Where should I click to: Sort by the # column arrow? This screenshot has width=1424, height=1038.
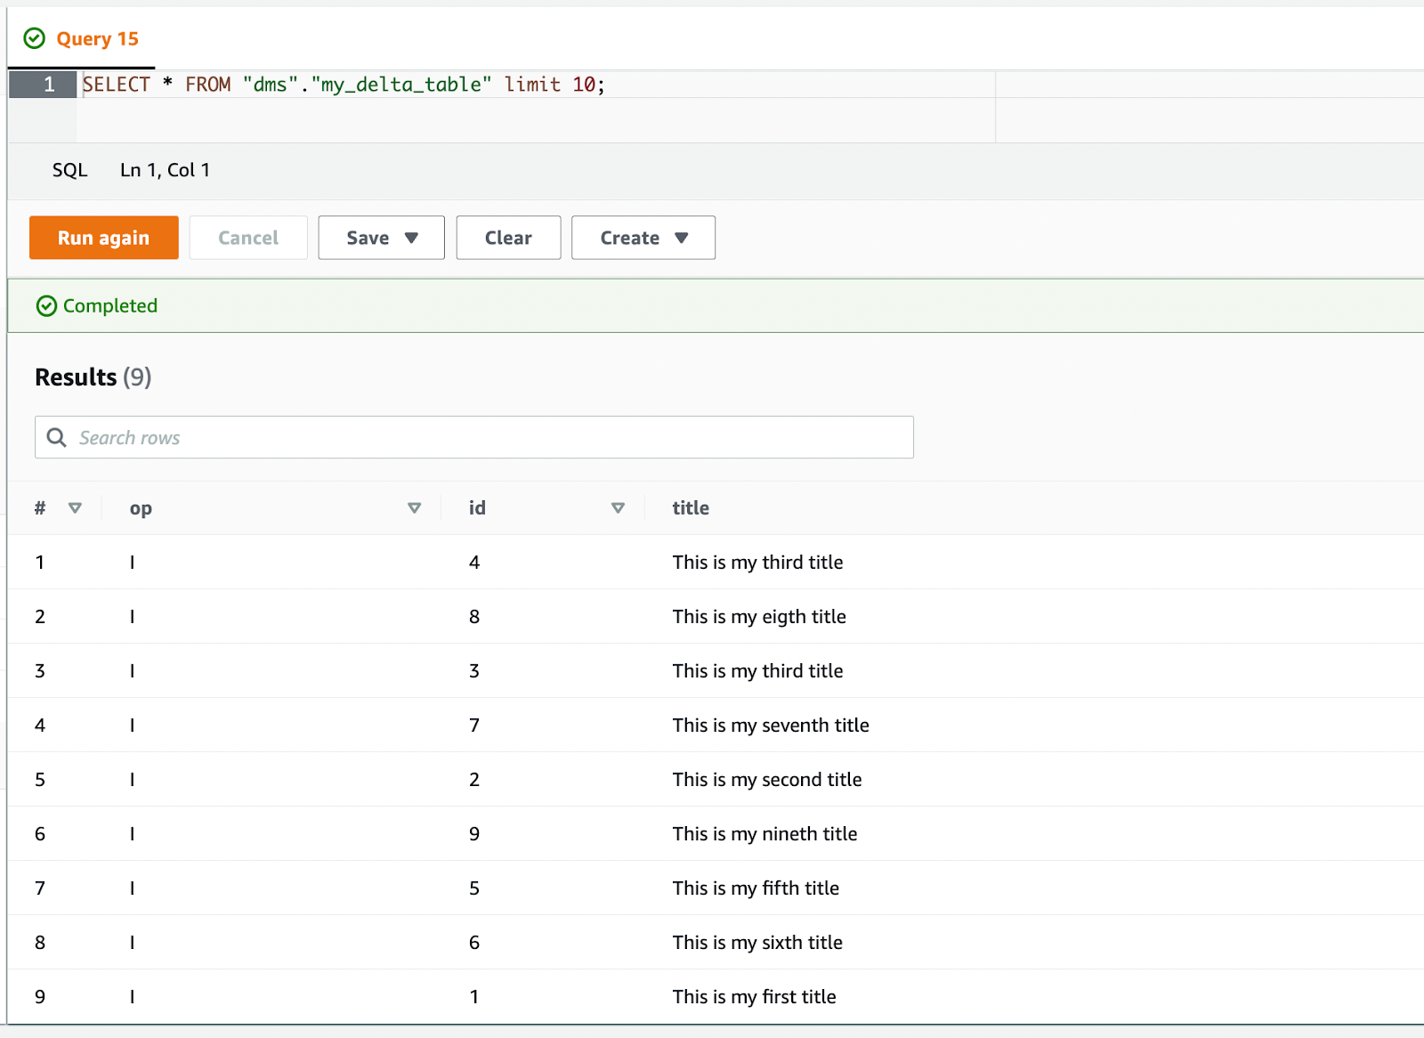coord(75,508)
